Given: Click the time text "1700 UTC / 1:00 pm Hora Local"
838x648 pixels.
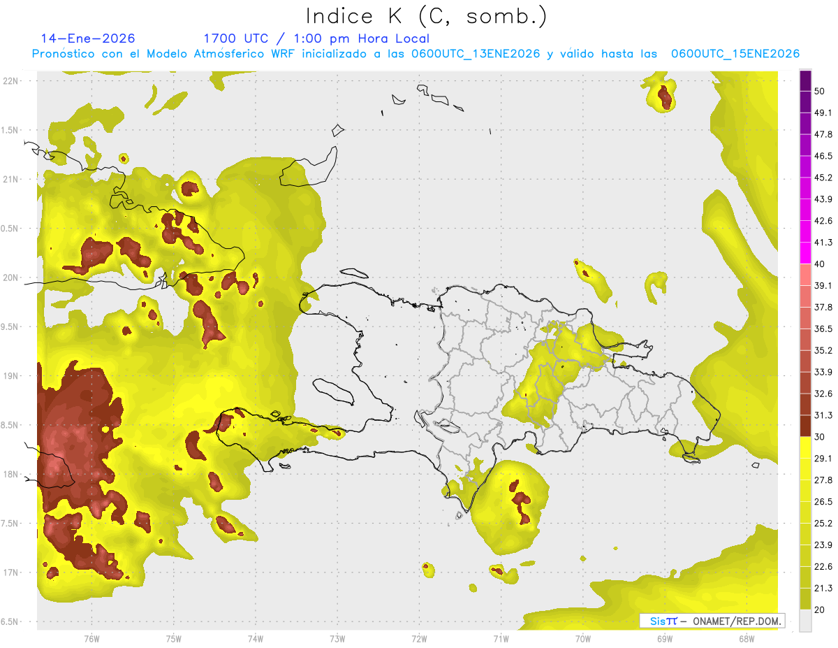Looking at the screenshot, I should point(316,38).
